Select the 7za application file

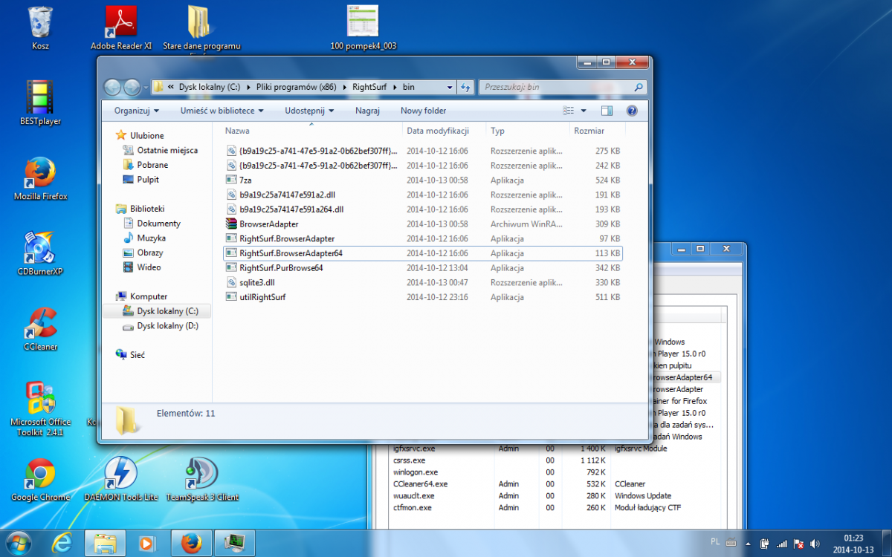(x=423, y=180)
